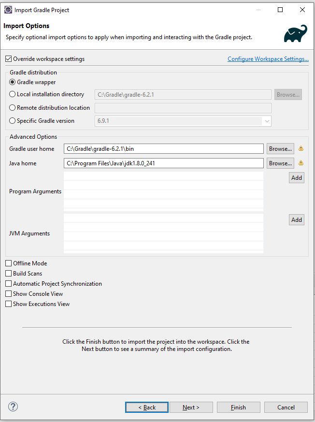The width and height of the screenshot is (315, 422).
Task: Click the Gradle elephant logo
Action: click(x=295, y=33)
